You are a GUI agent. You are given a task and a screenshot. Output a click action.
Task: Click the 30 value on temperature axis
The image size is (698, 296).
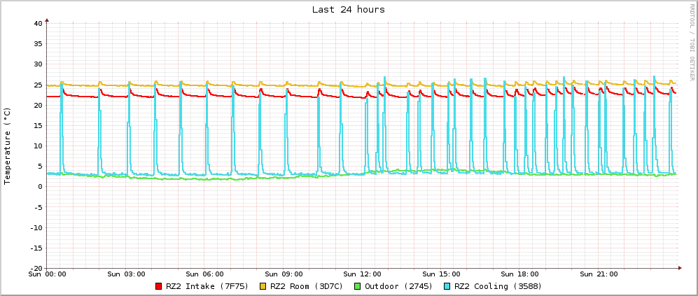pyautogui.click(x=37, y=64)
